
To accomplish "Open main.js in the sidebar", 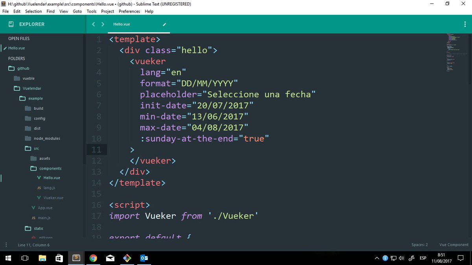I will (44, 218).
